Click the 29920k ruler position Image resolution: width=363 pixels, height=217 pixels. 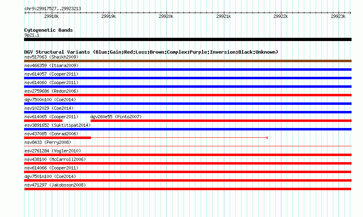(x=166, y=16)
